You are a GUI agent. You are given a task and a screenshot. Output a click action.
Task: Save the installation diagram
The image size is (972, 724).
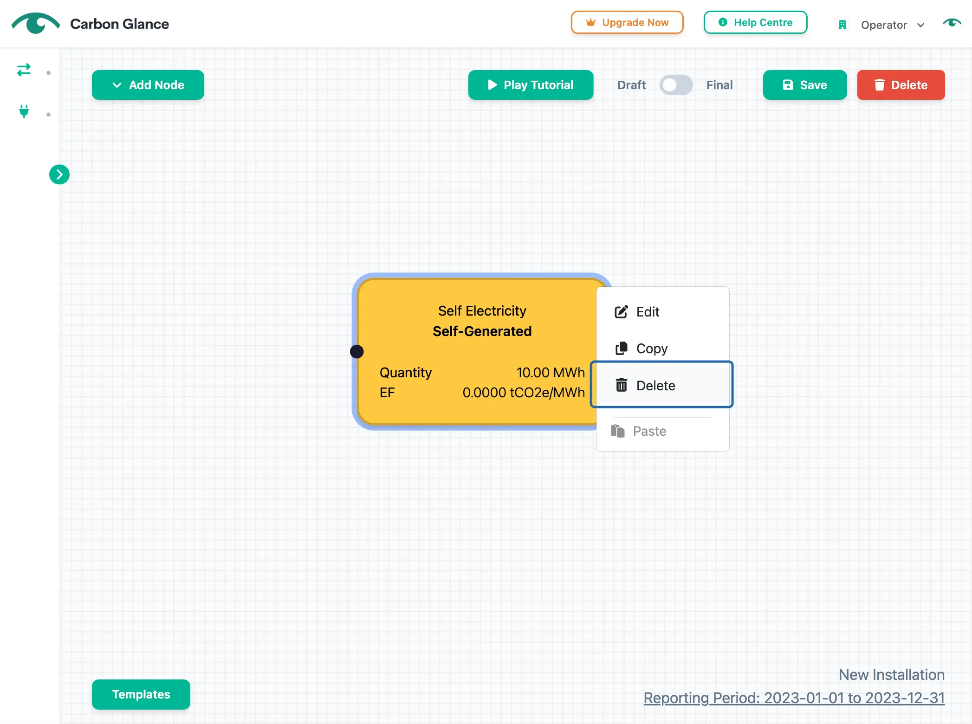(805, 85)
